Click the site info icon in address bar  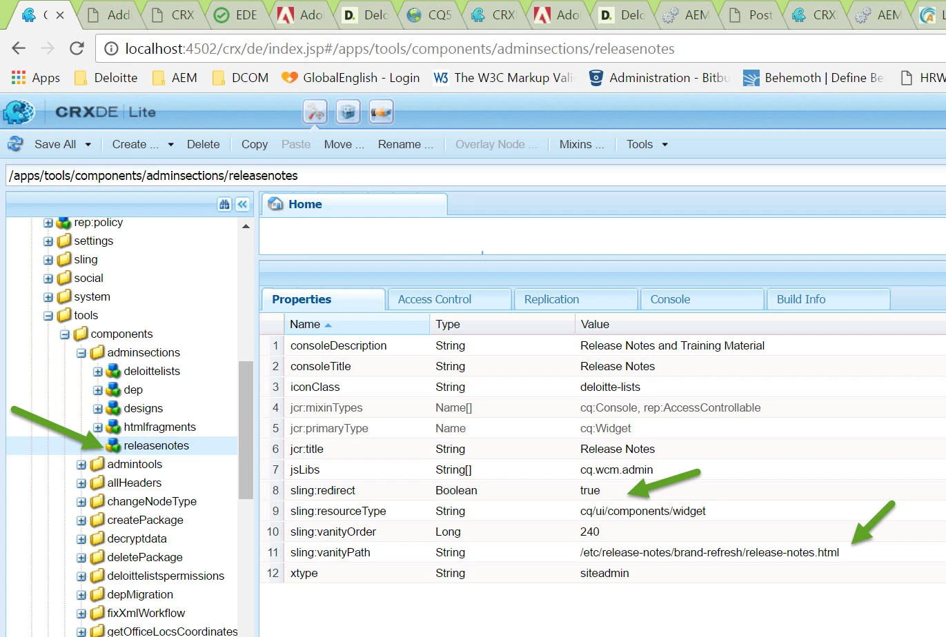(x=110, y=48)
